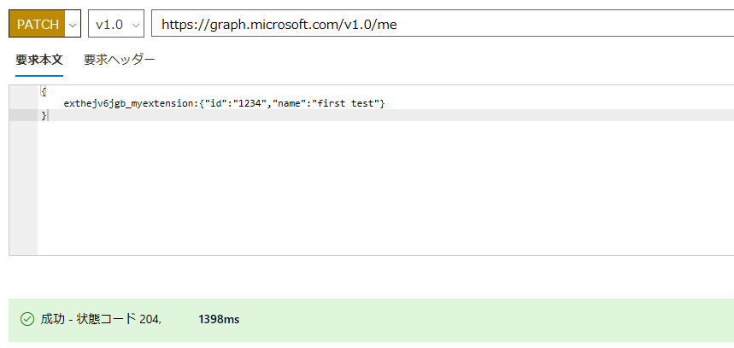Click the chevron beside PATCH
The image size is (734, 348).
(72, 25)
